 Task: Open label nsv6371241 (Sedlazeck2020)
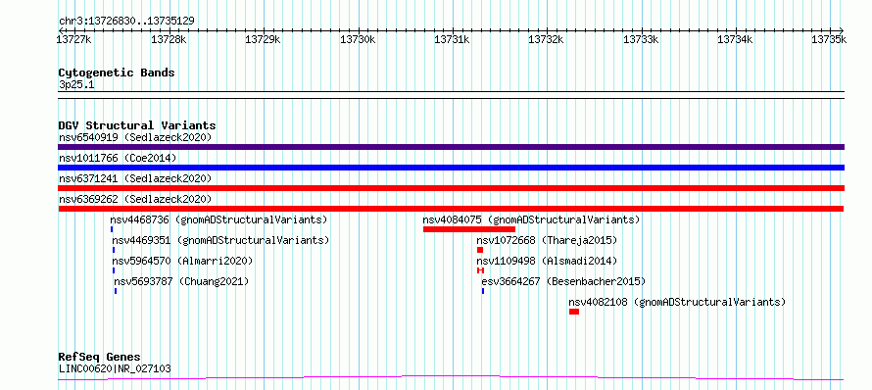pyautogui.click(x=135, y=178)
